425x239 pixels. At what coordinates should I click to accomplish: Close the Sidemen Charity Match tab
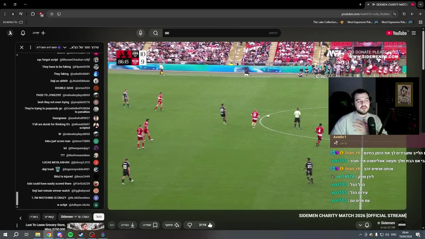point(368,4)
